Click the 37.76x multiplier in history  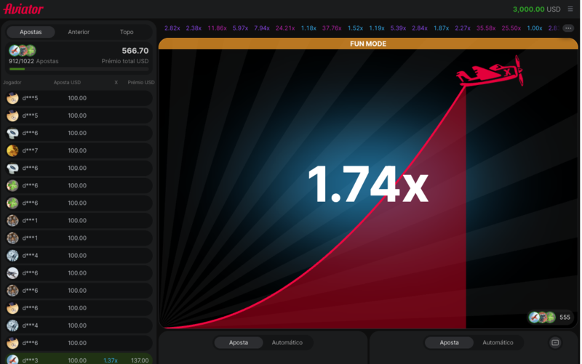point(332,28)
